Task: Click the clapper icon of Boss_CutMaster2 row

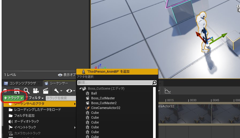Action: [87, 103]
